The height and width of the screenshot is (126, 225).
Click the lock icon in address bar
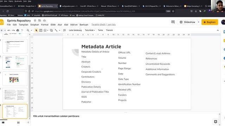[x=29, y=11]
